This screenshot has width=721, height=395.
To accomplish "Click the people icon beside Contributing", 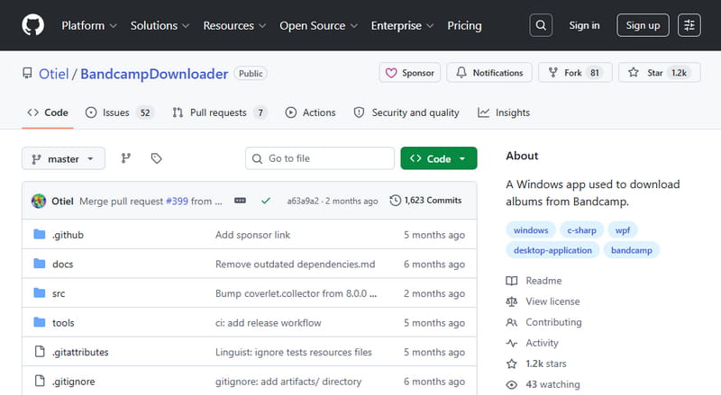I will [x=511, y=322].
